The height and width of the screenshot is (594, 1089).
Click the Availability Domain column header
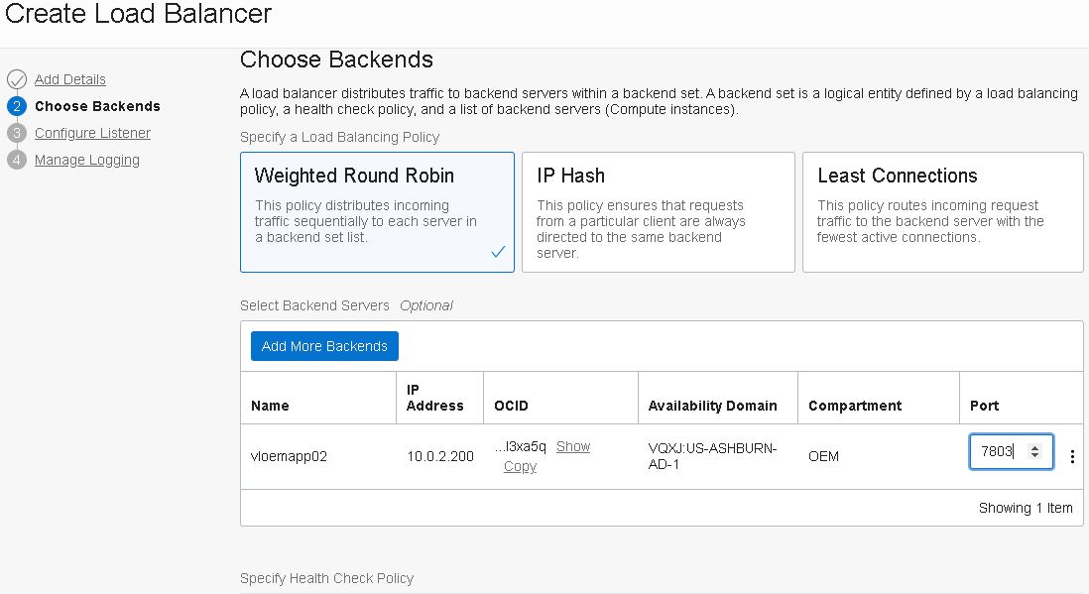click(715, 405)
